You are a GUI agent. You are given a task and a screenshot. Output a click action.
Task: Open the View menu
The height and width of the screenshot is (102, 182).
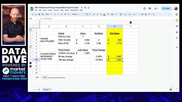click(45, 10)
